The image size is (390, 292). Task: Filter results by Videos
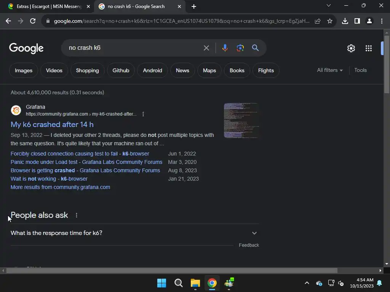pos(54,70)
